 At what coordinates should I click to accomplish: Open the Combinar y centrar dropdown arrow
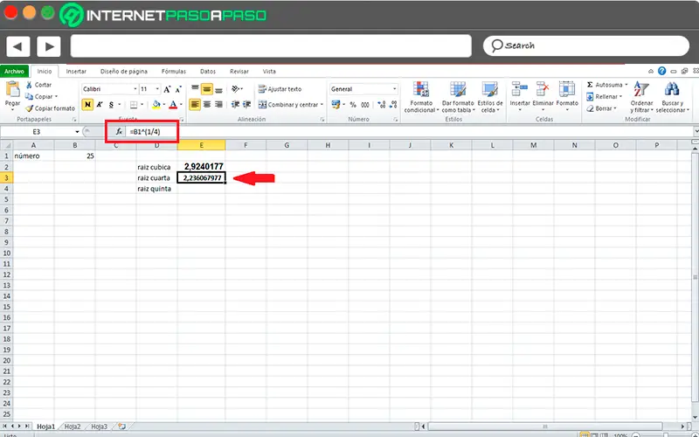click(x=322, y=105)
